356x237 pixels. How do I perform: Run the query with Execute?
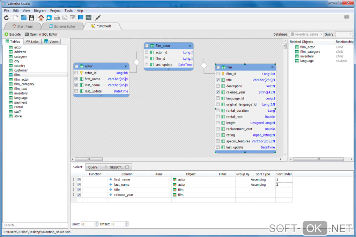(13, 34)
